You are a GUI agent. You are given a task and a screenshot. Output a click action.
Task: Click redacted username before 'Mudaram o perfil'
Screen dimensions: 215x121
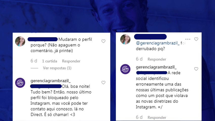click(43, 39)
